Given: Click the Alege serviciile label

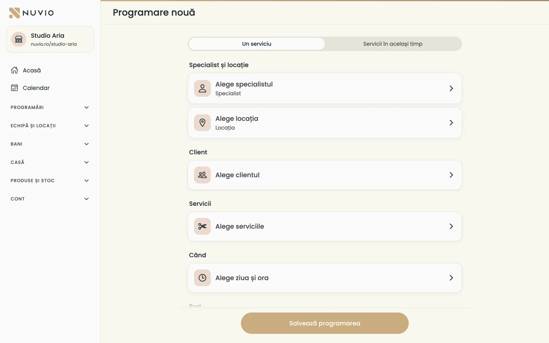Looking at the screenshot, I should pyautogui.click(x=240, y=226).
